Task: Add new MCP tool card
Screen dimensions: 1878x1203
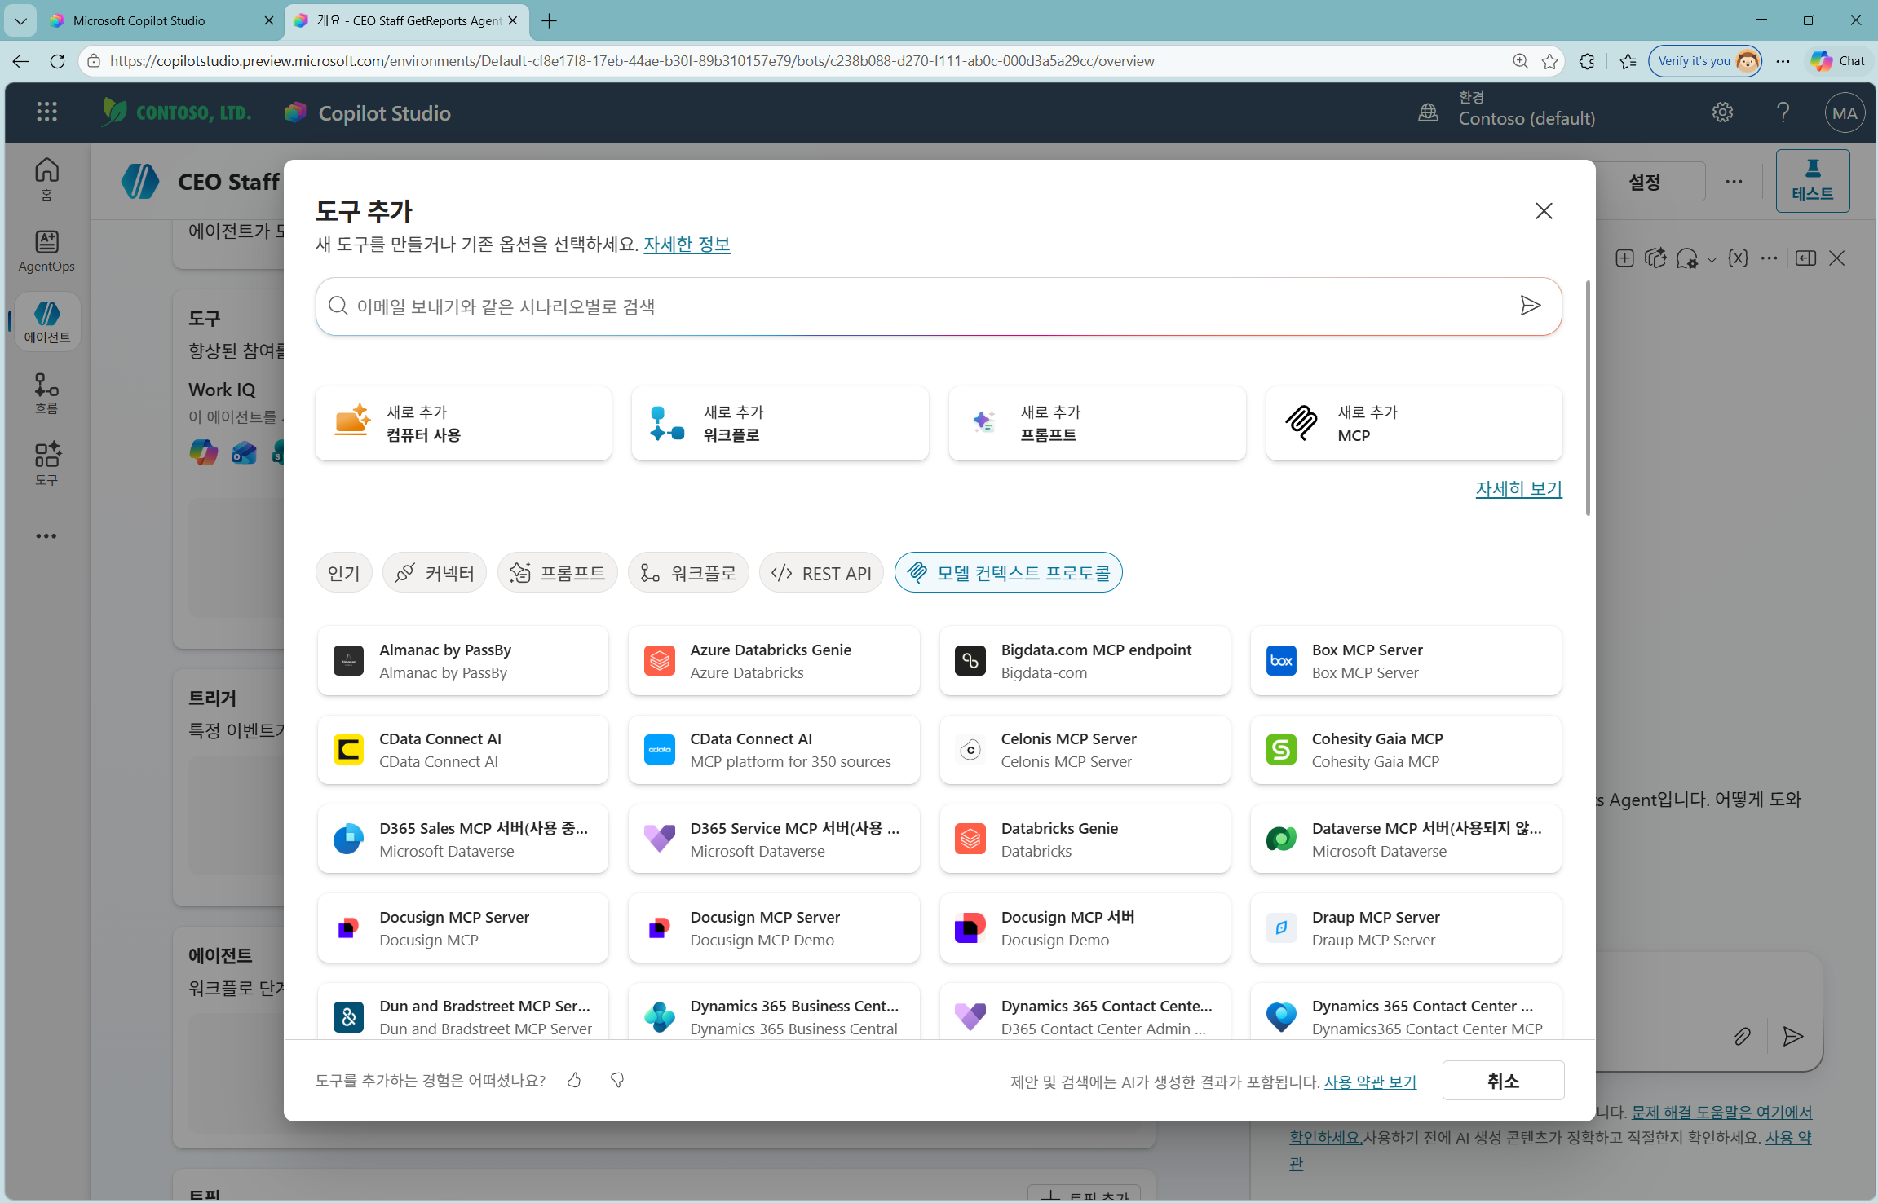Action: [x=1414, y=424]
